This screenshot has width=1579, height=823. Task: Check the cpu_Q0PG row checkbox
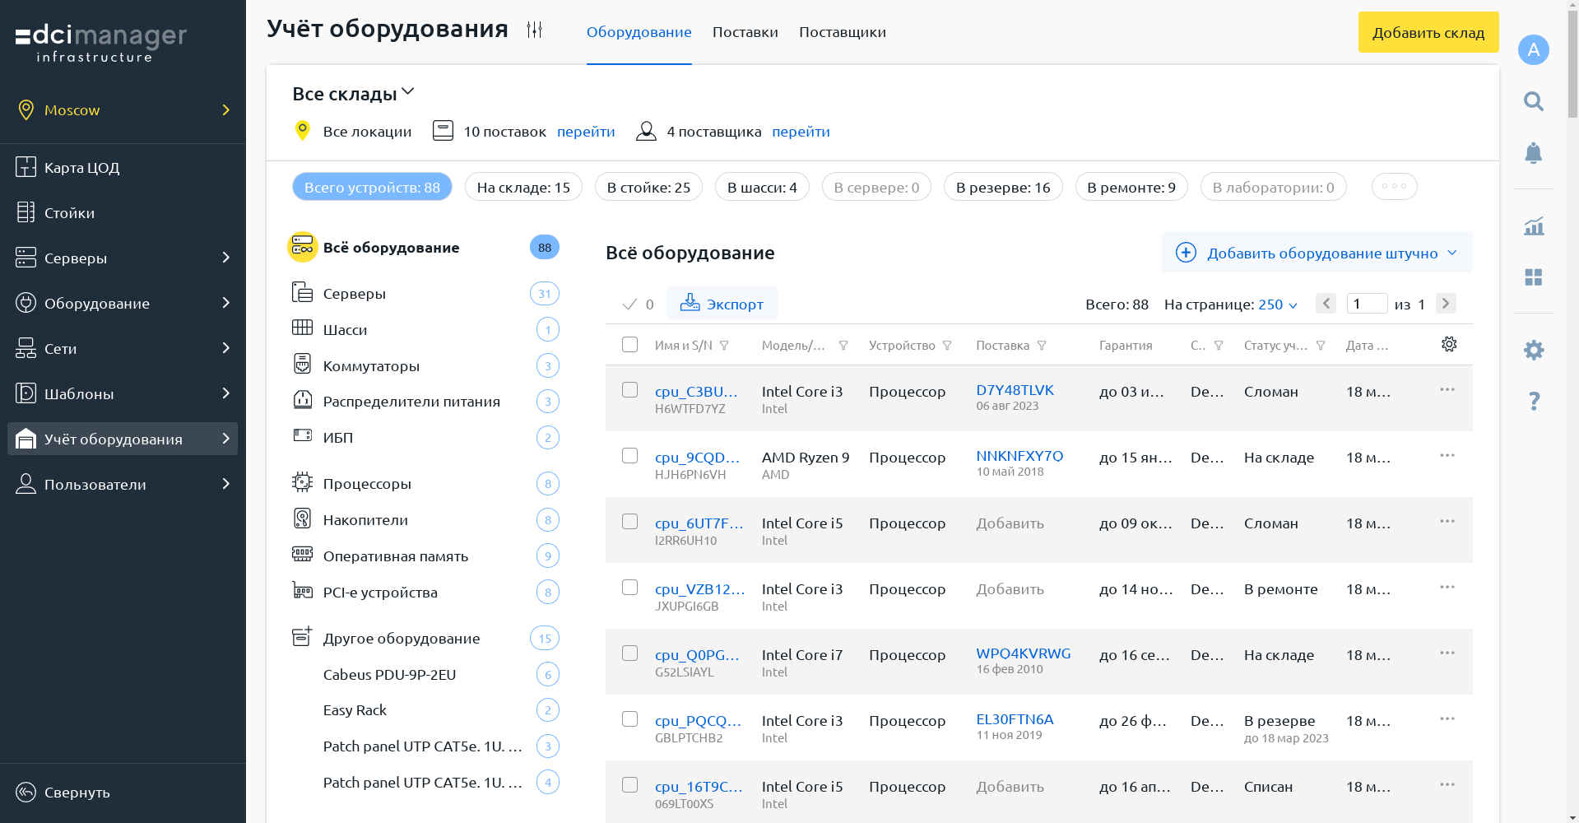[630, 653]
